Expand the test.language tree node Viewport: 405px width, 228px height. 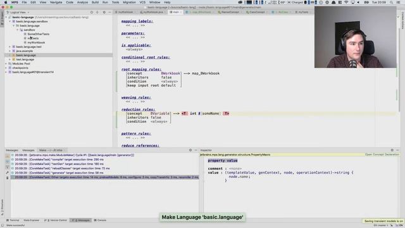(10, 60)
